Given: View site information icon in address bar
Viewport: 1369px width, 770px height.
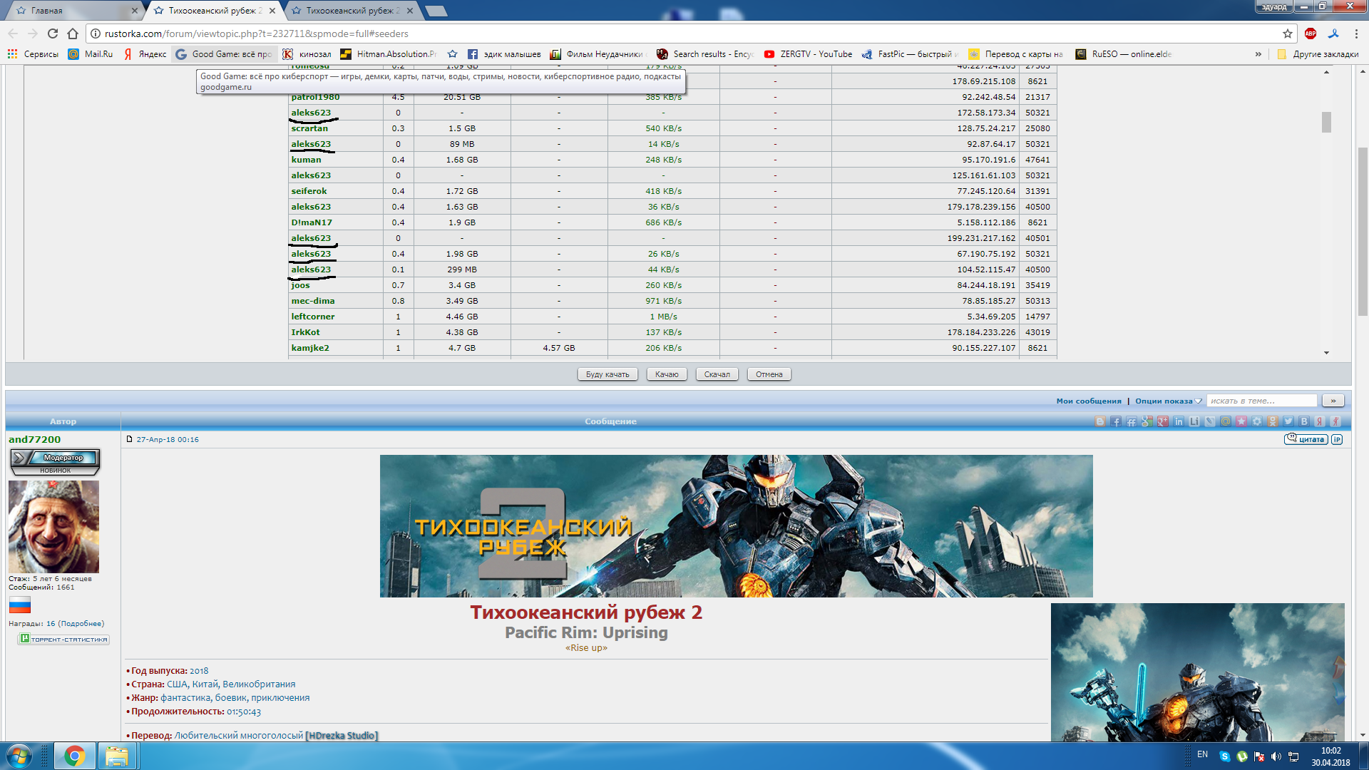Looking at the screenshot, I should (x=96, y=34).
